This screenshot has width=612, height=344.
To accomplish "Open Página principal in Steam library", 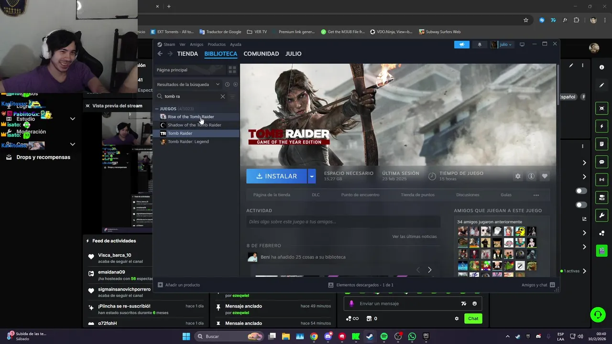I will pyautogui.click(x=191, y=70).
